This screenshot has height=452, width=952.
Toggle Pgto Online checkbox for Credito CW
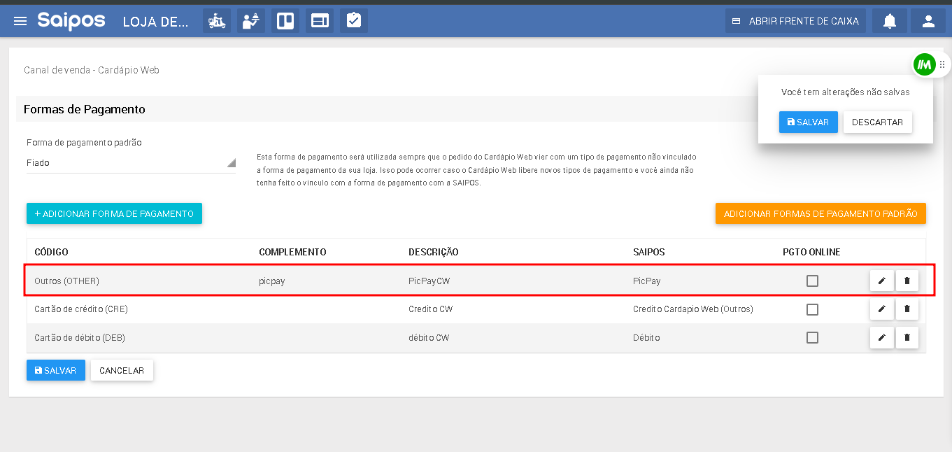(x=812, y=309)
